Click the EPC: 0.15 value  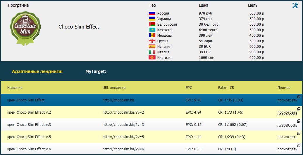click(193, 125)
